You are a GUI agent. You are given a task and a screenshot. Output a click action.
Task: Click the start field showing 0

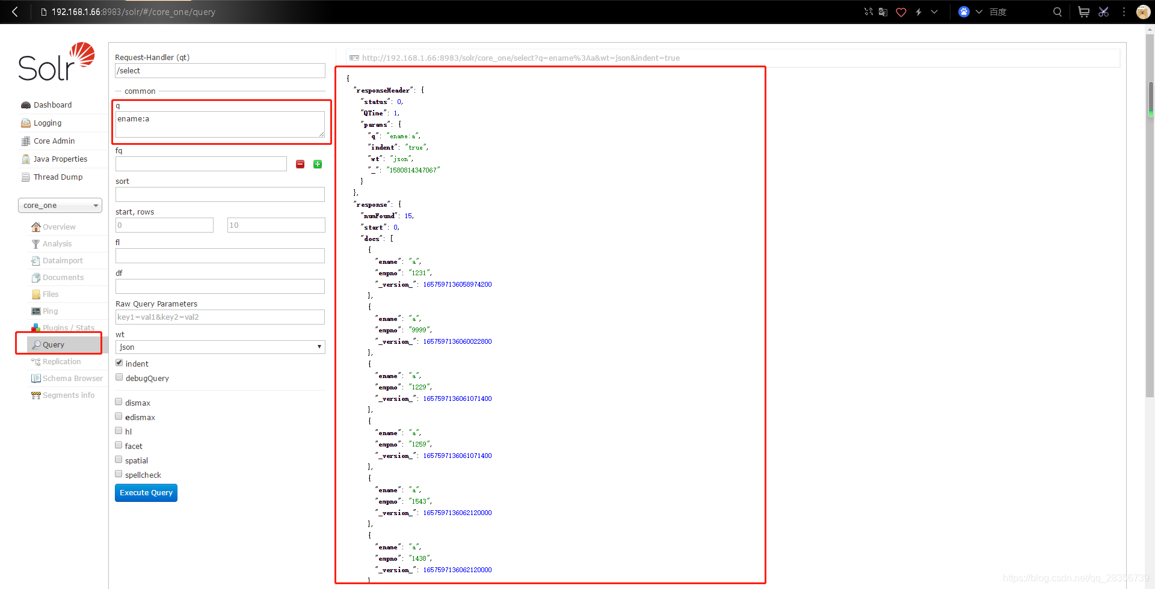click(164, 225)
